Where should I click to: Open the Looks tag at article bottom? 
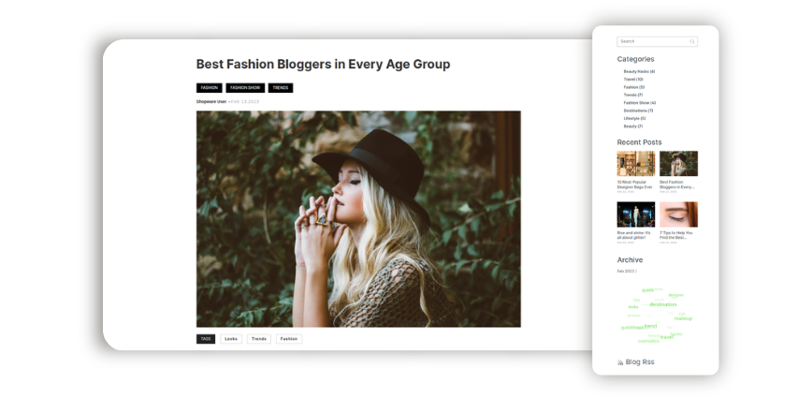tap(231, 339)
